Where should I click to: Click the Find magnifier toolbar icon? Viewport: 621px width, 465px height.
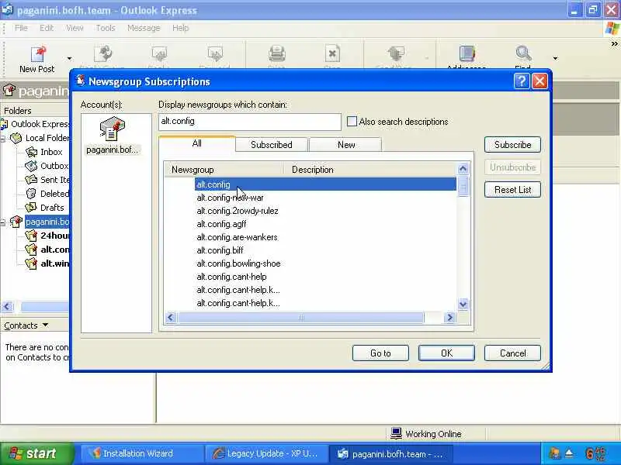(x=523, y=53)
